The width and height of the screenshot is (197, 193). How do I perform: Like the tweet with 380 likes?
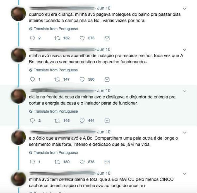82,79
